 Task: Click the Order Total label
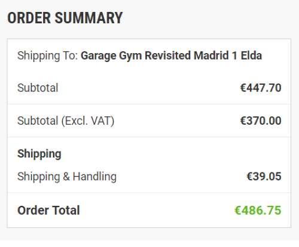[x=48, y=210]
